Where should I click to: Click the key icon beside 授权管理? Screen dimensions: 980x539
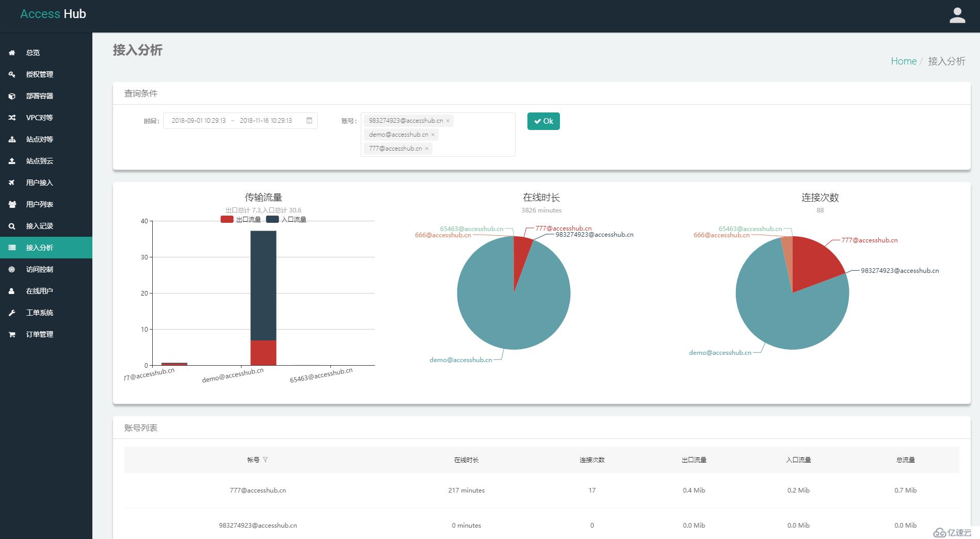click(12, 74)
